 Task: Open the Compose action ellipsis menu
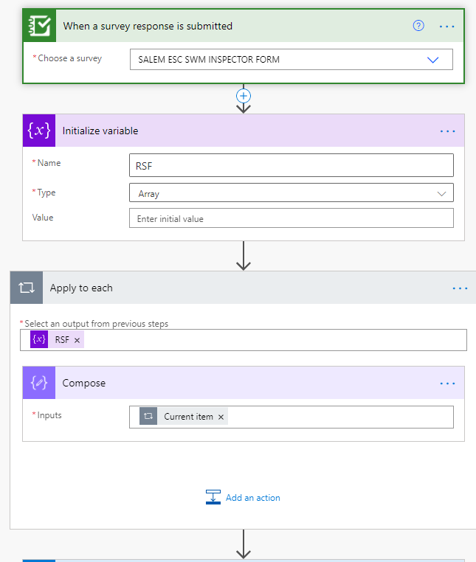(x=447, y=384)
